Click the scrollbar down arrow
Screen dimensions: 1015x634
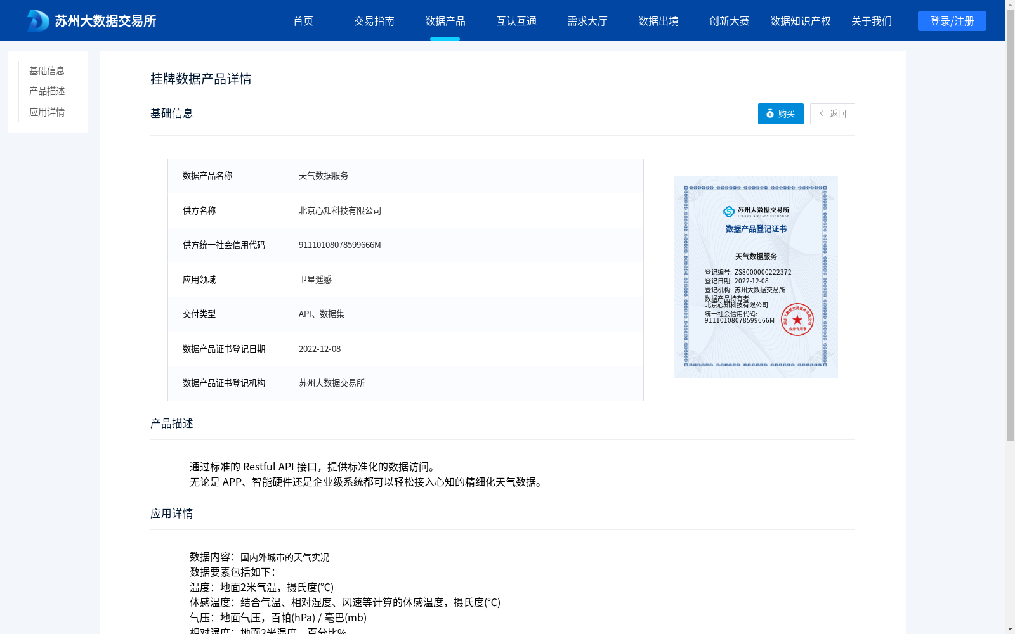pos(1010,630)
